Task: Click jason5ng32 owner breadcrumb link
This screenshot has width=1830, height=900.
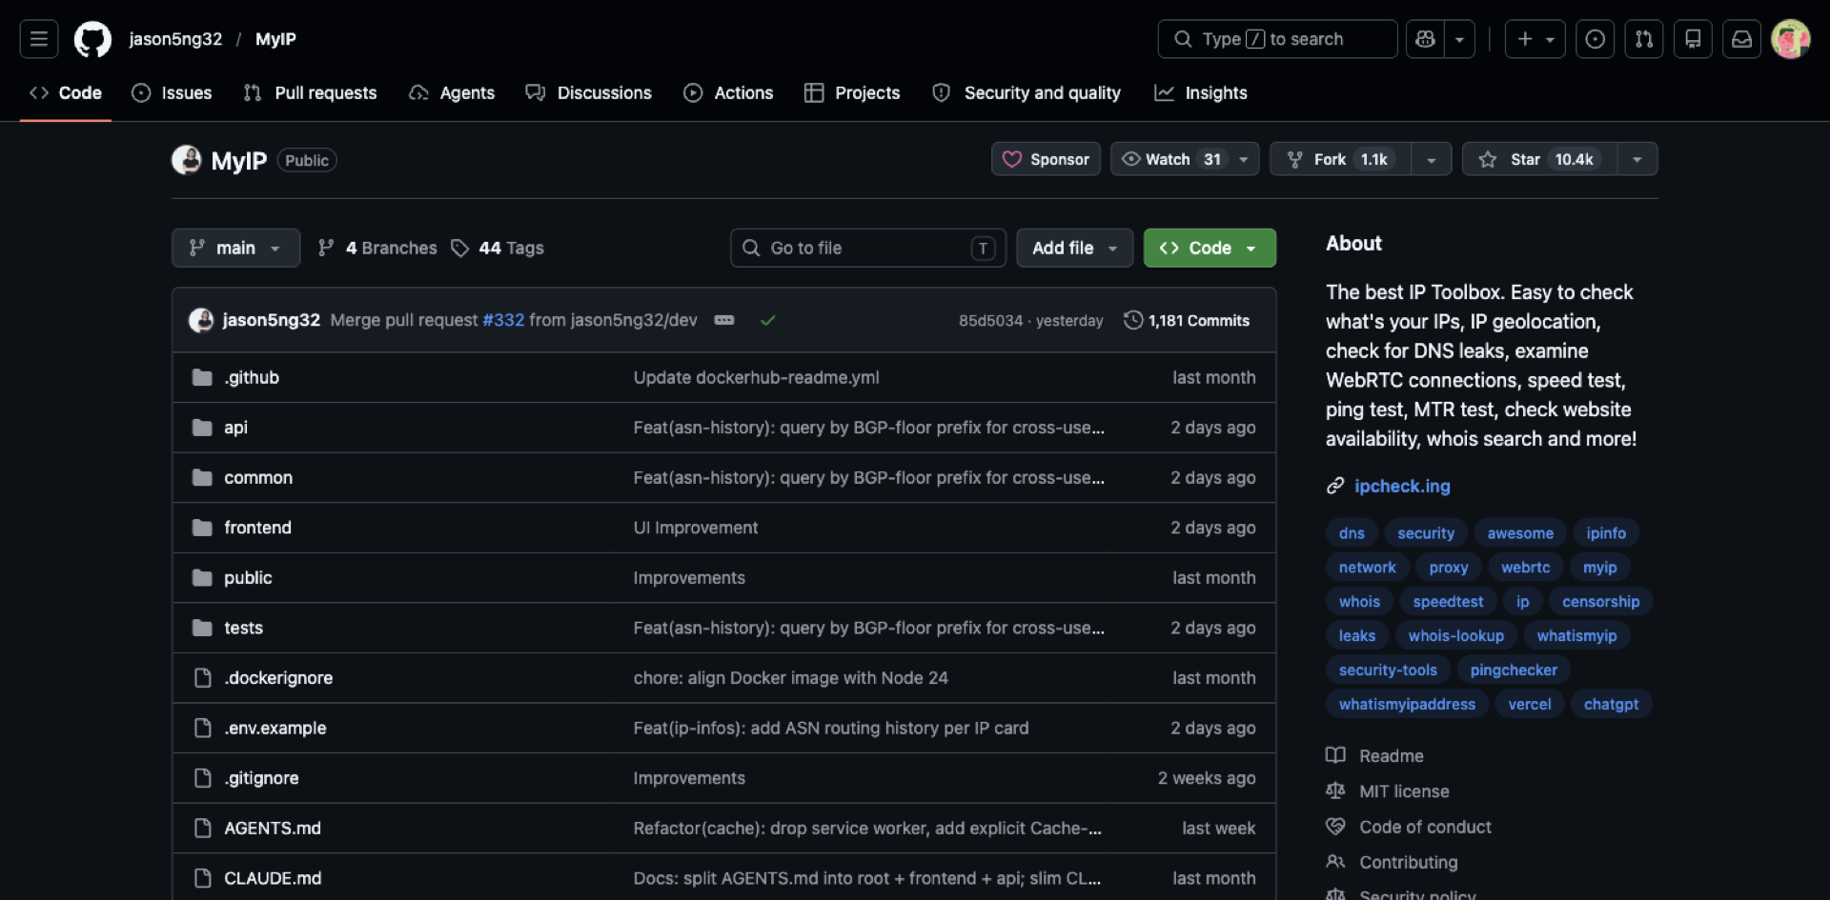Action: tap(175, 39)
